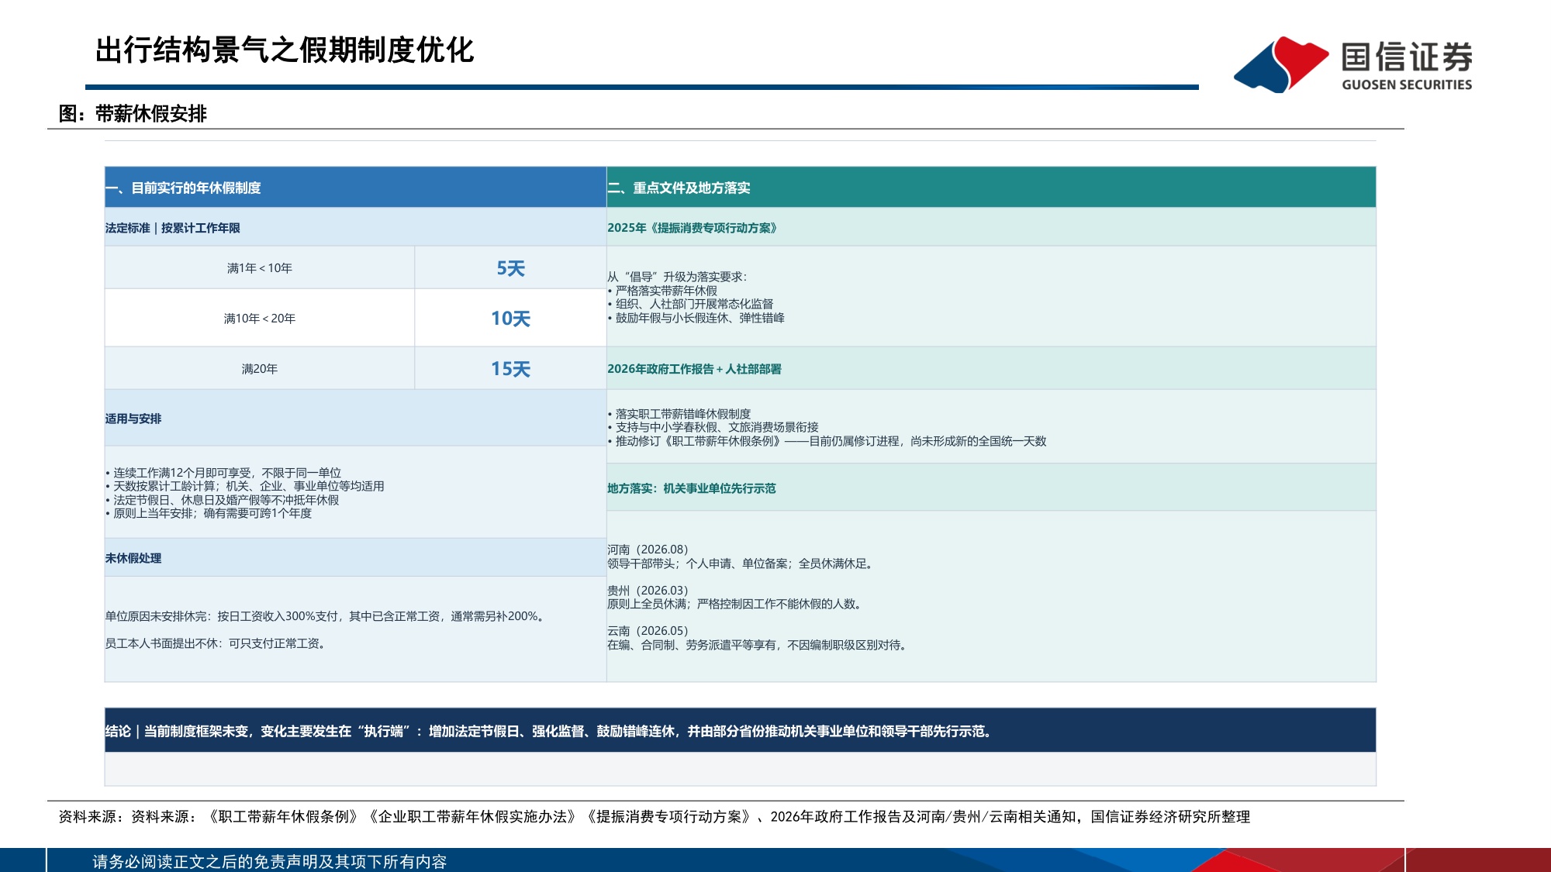The width and height of the screenshot is (1551, 872).
Task: Click the dark conclusion banner 结论｜当前制度框架未变
Action: pos(741,730)
